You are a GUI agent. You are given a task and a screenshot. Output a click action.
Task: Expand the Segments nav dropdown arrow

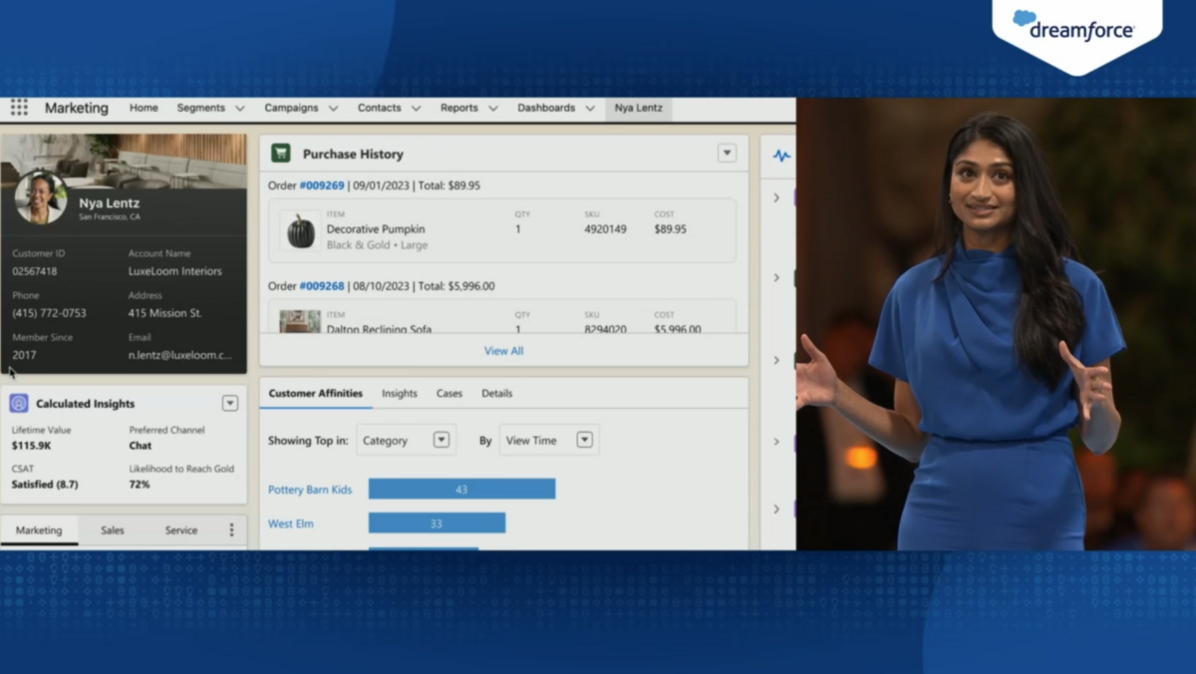239,109
